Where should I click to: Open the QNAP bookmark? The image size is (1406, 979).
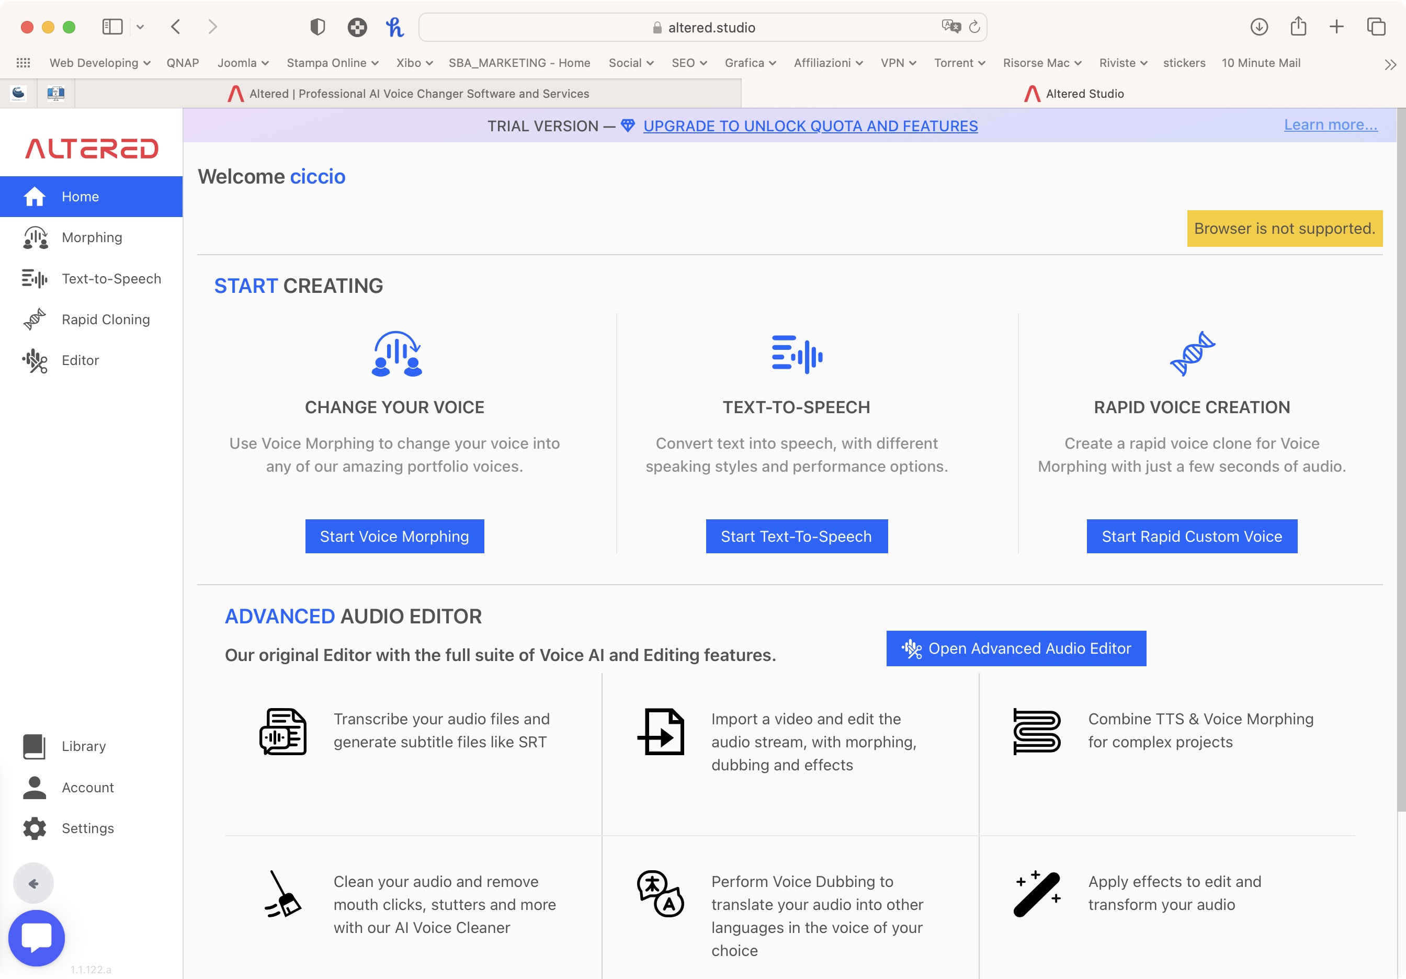[x=183, y=63]
